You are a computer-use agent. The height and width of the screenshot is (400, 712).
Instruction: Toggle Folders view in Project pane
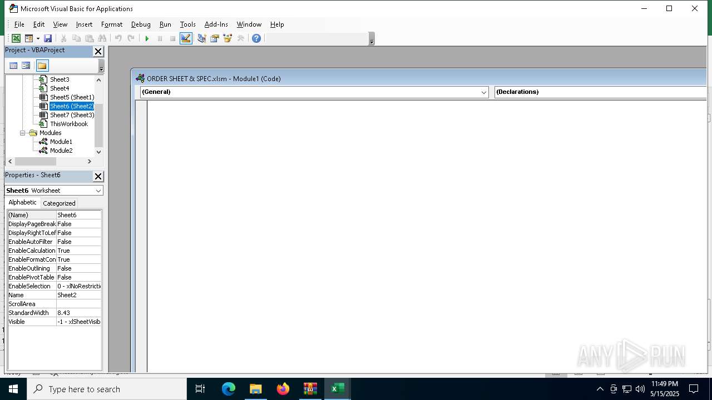click(x=42, y=66)
